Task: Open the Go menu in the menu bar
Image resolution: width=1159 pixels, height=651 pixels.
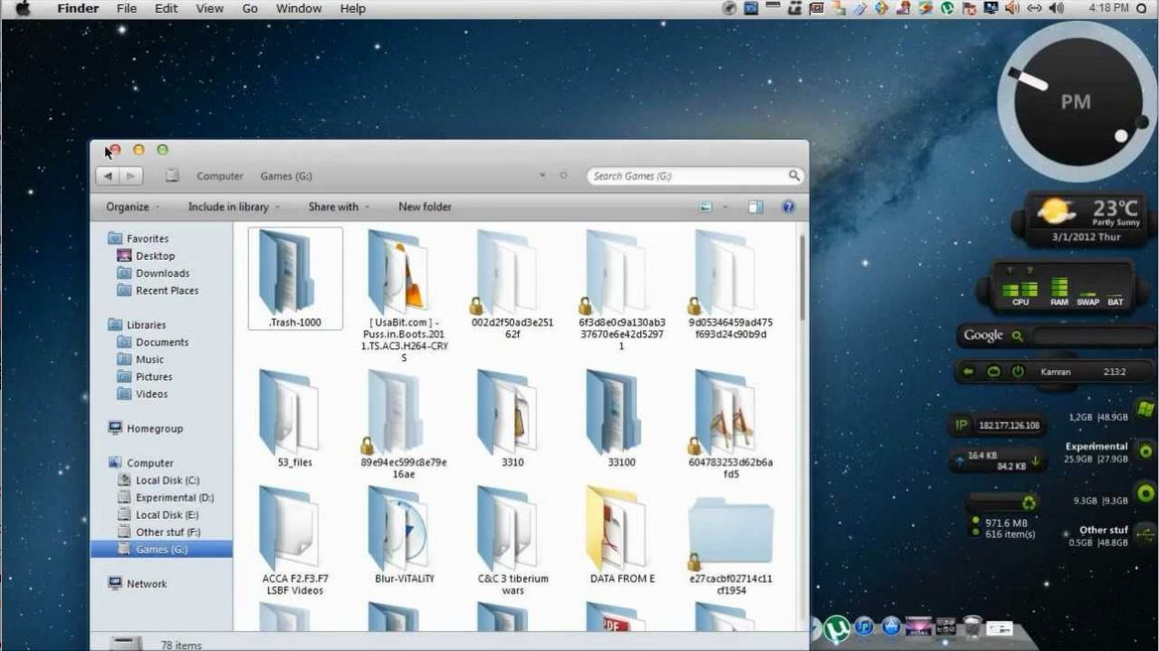Action: (x=249, y=8)
